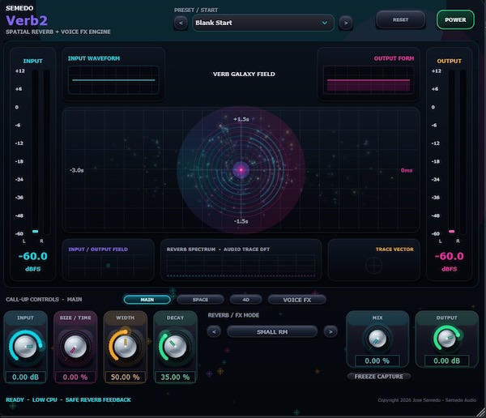Image resolution: width=486 pixels, height=418 pixels.
Task: Click the 0ms axis label
Action: (x=407, y=170)
